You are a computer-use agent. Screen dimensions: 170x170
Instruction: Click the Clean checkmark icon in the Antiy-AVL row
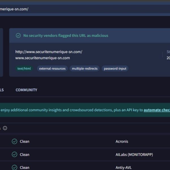coord(14,167)
